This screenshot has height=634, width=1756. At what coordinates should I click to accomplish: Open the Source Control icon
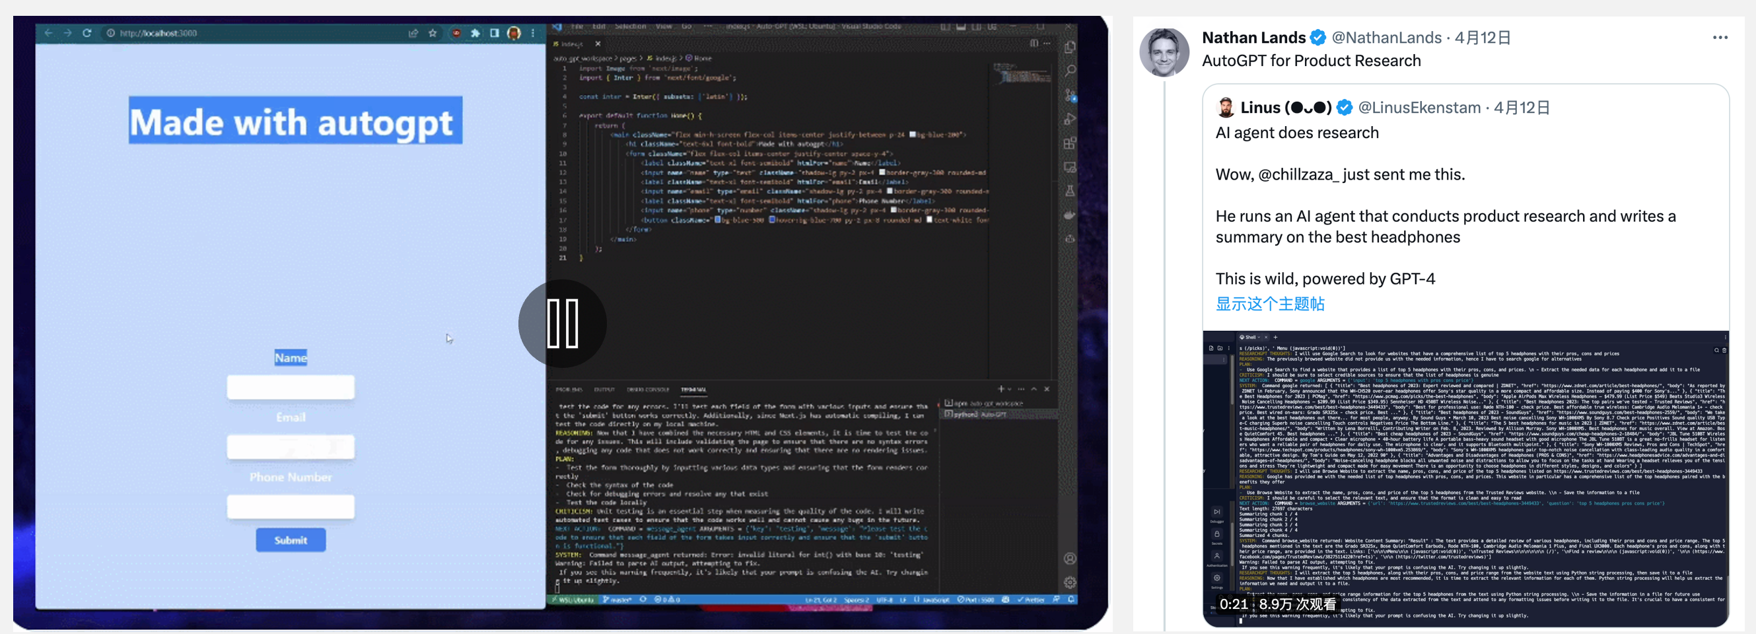click(x=1070, y=96)
